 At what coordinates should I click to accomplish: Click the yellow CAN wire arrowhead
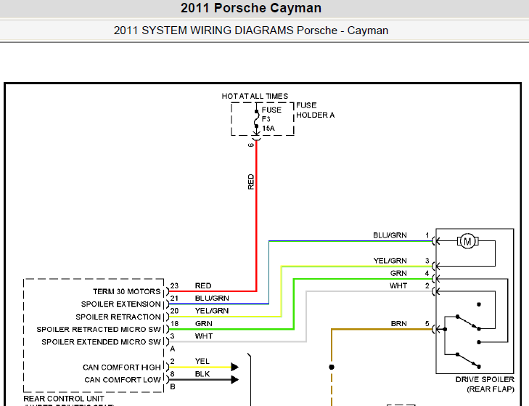pyautogui.click(x=235, y=367)
